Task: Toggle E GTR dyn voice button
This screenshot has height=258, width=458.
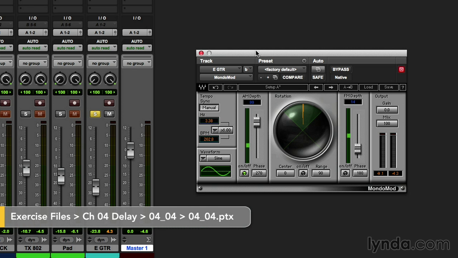Action: coord(101,240)
